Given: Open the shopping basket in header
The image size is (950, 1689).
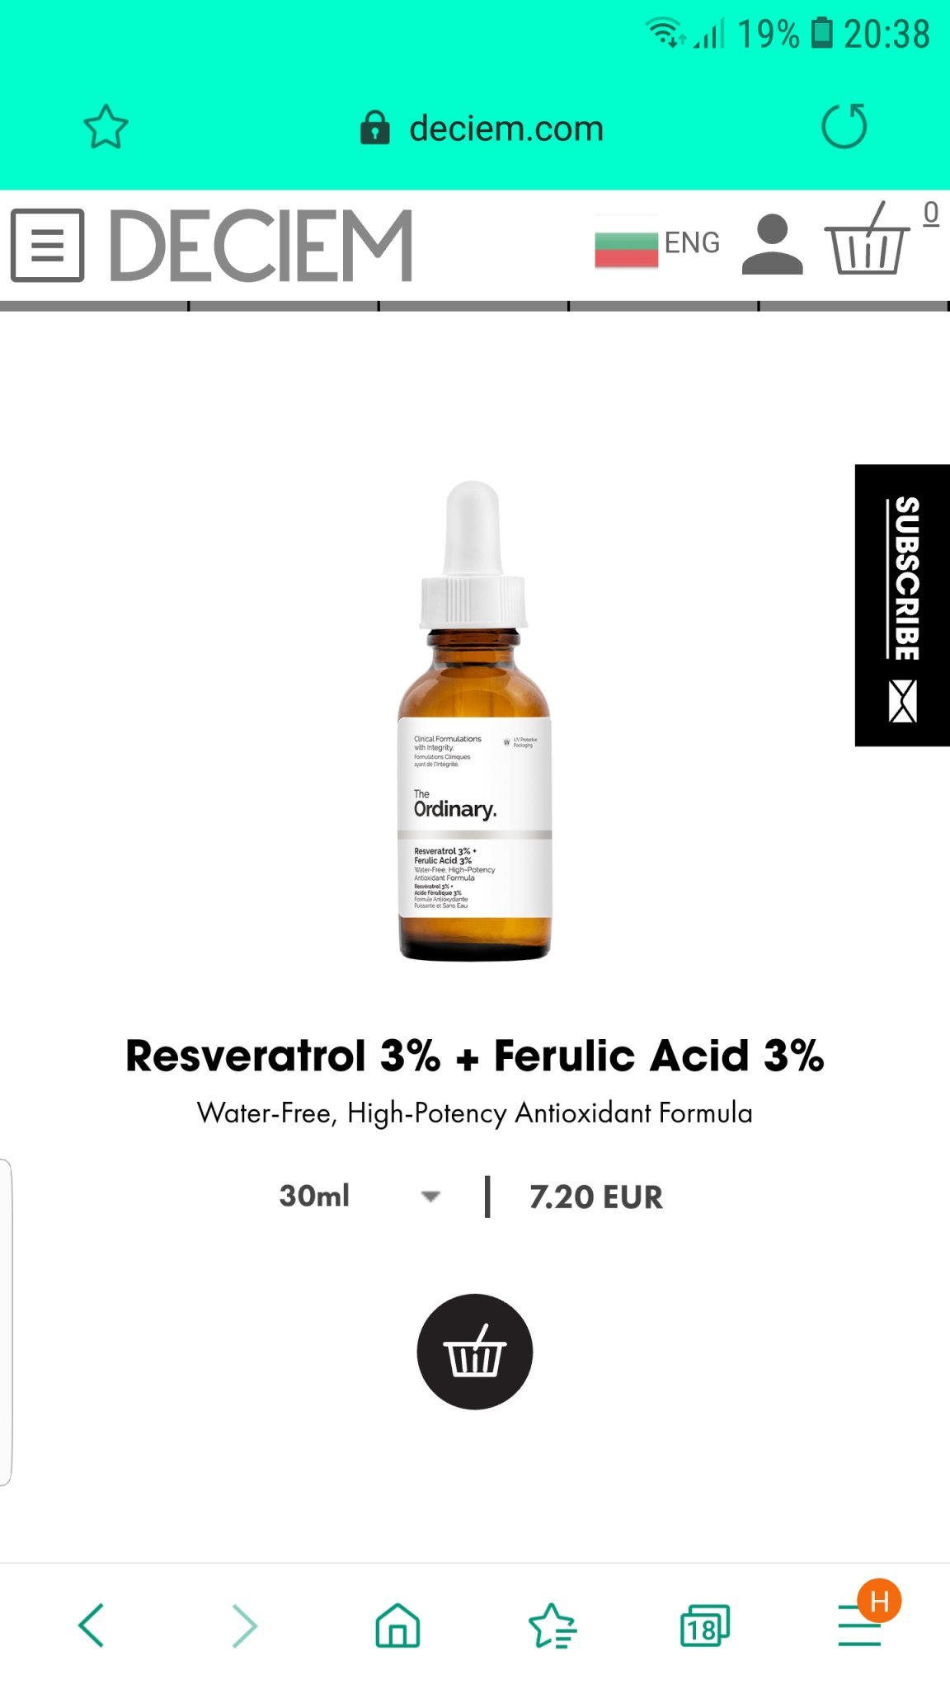Looking at the screenshot, I should tap(867, 239).
